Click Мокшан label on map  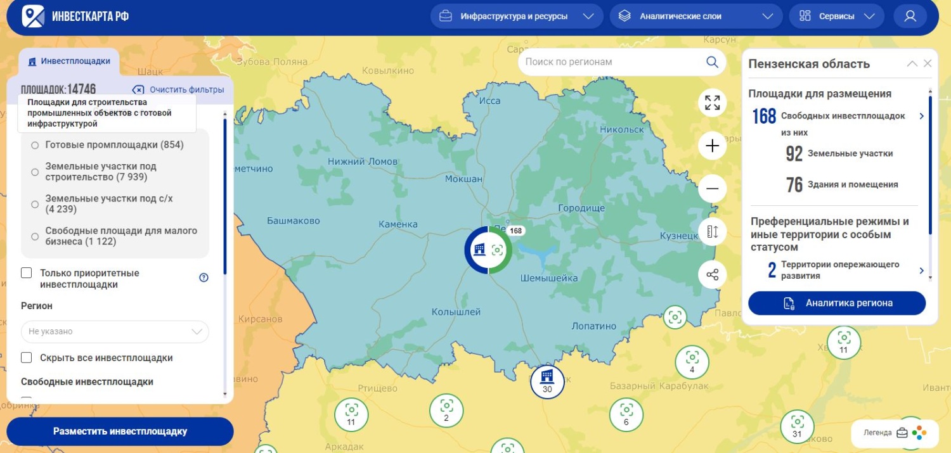tap(463, 179)
